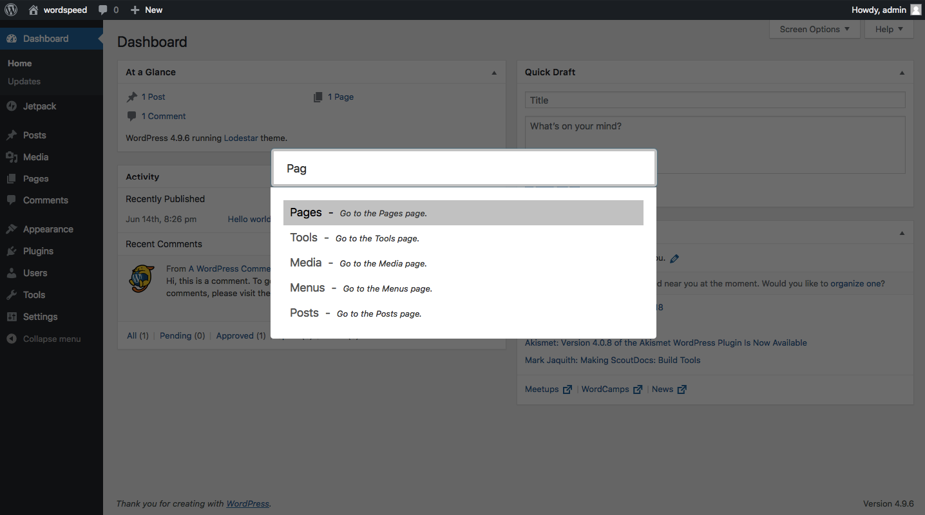This screenshot has width=925, height=515.
Task: Click the Dashboard gauge icon
Action: click(12, 39)
